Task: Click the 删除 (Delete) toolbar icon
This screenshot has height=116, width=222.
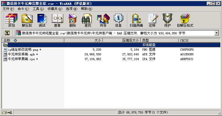Action: (x=72, y=20)
